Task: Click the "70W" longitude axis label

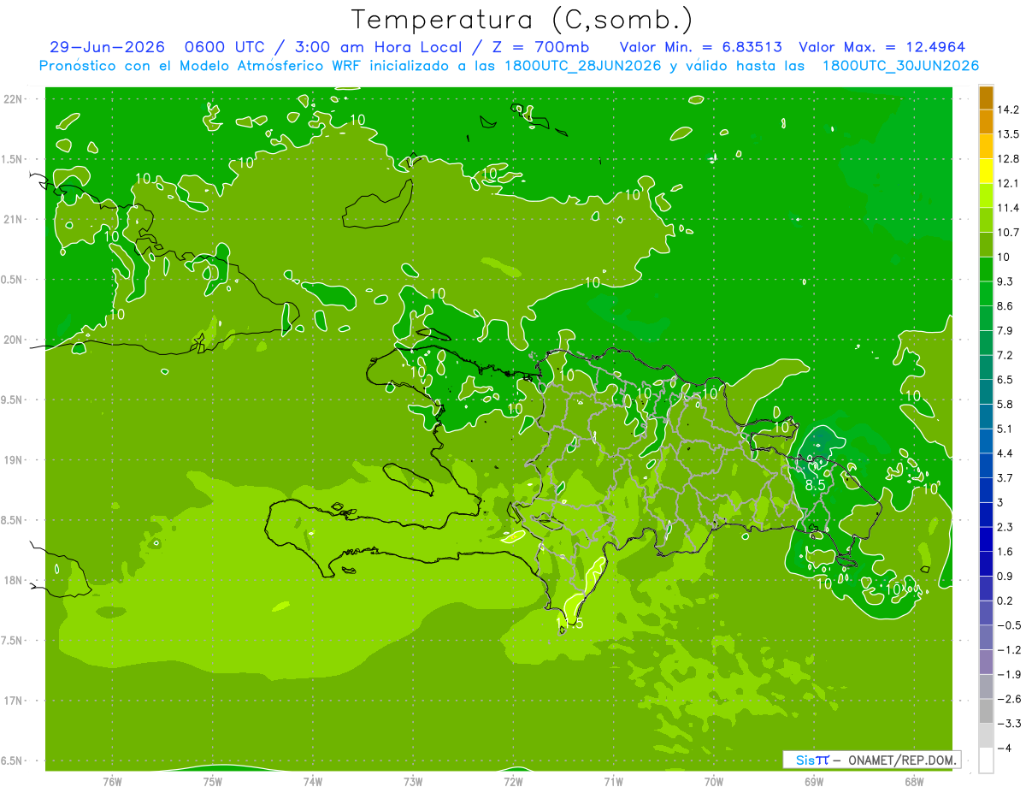Action: tap(713, 781)
